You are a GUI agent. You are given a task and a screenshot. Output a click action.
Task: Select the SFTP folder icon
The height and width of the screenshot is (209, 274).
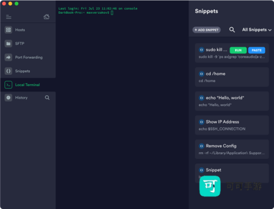9,43
